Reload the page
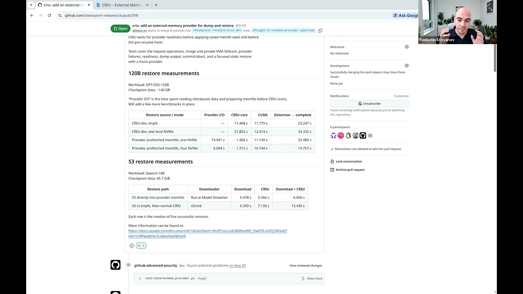The image size is (523, 294). tap(49, 16)
